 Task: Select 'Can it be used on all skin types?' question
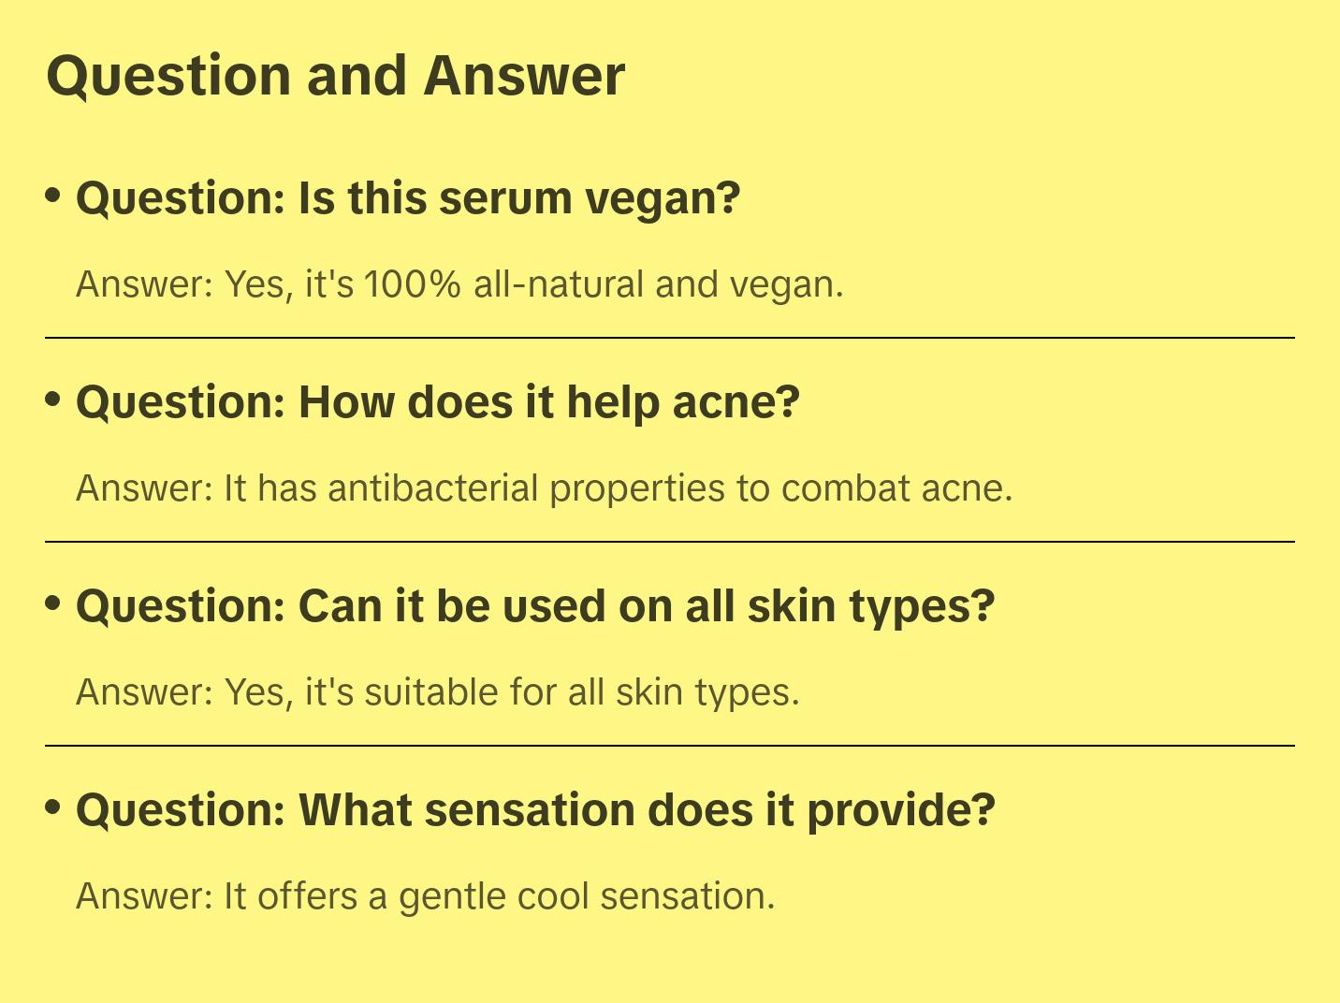(x=535, y=606)
